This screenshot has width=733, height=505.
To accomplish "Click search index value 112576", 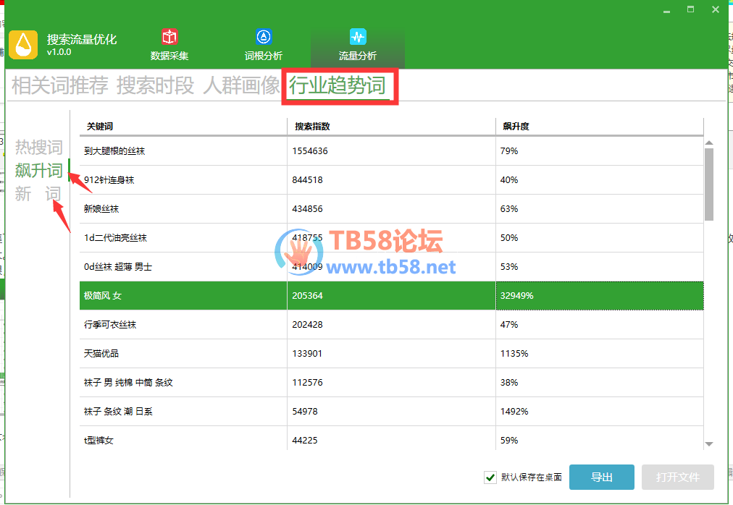I will [x=307, y=383].
